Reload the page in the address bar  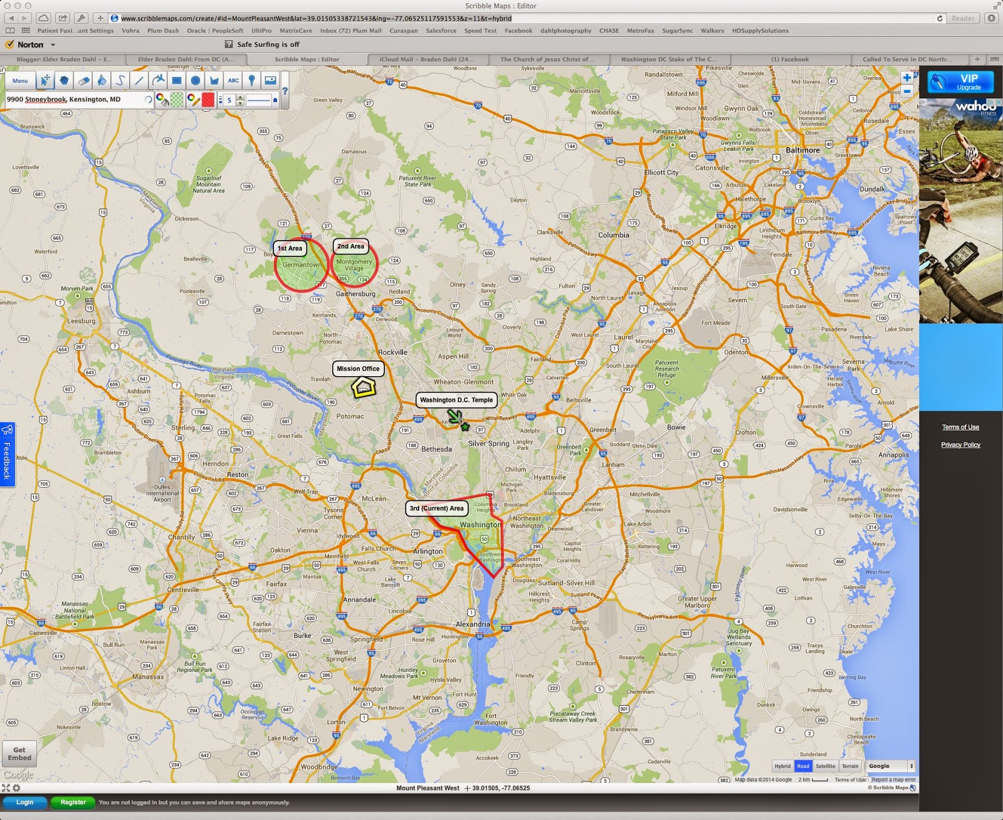coord(940,18)
